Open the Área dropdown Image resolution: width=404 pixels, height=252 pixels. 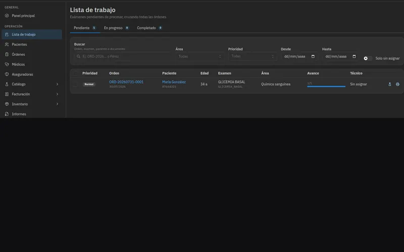click(199, 56)
